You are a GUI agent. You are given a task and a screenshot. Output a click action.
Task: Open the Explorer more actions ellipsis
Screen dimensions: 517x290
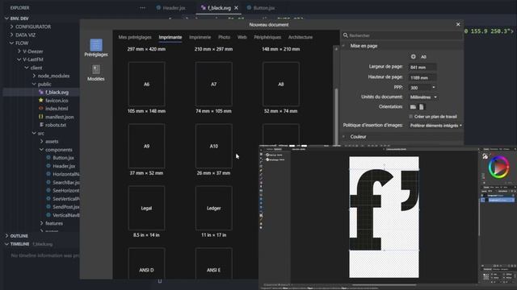tap(142, 8)
